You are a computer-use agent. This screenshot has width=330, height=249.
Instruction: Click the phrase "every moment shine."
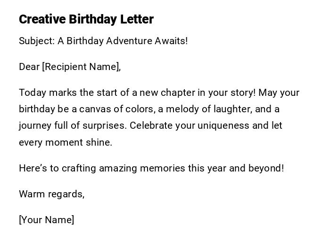pos(66,142)
